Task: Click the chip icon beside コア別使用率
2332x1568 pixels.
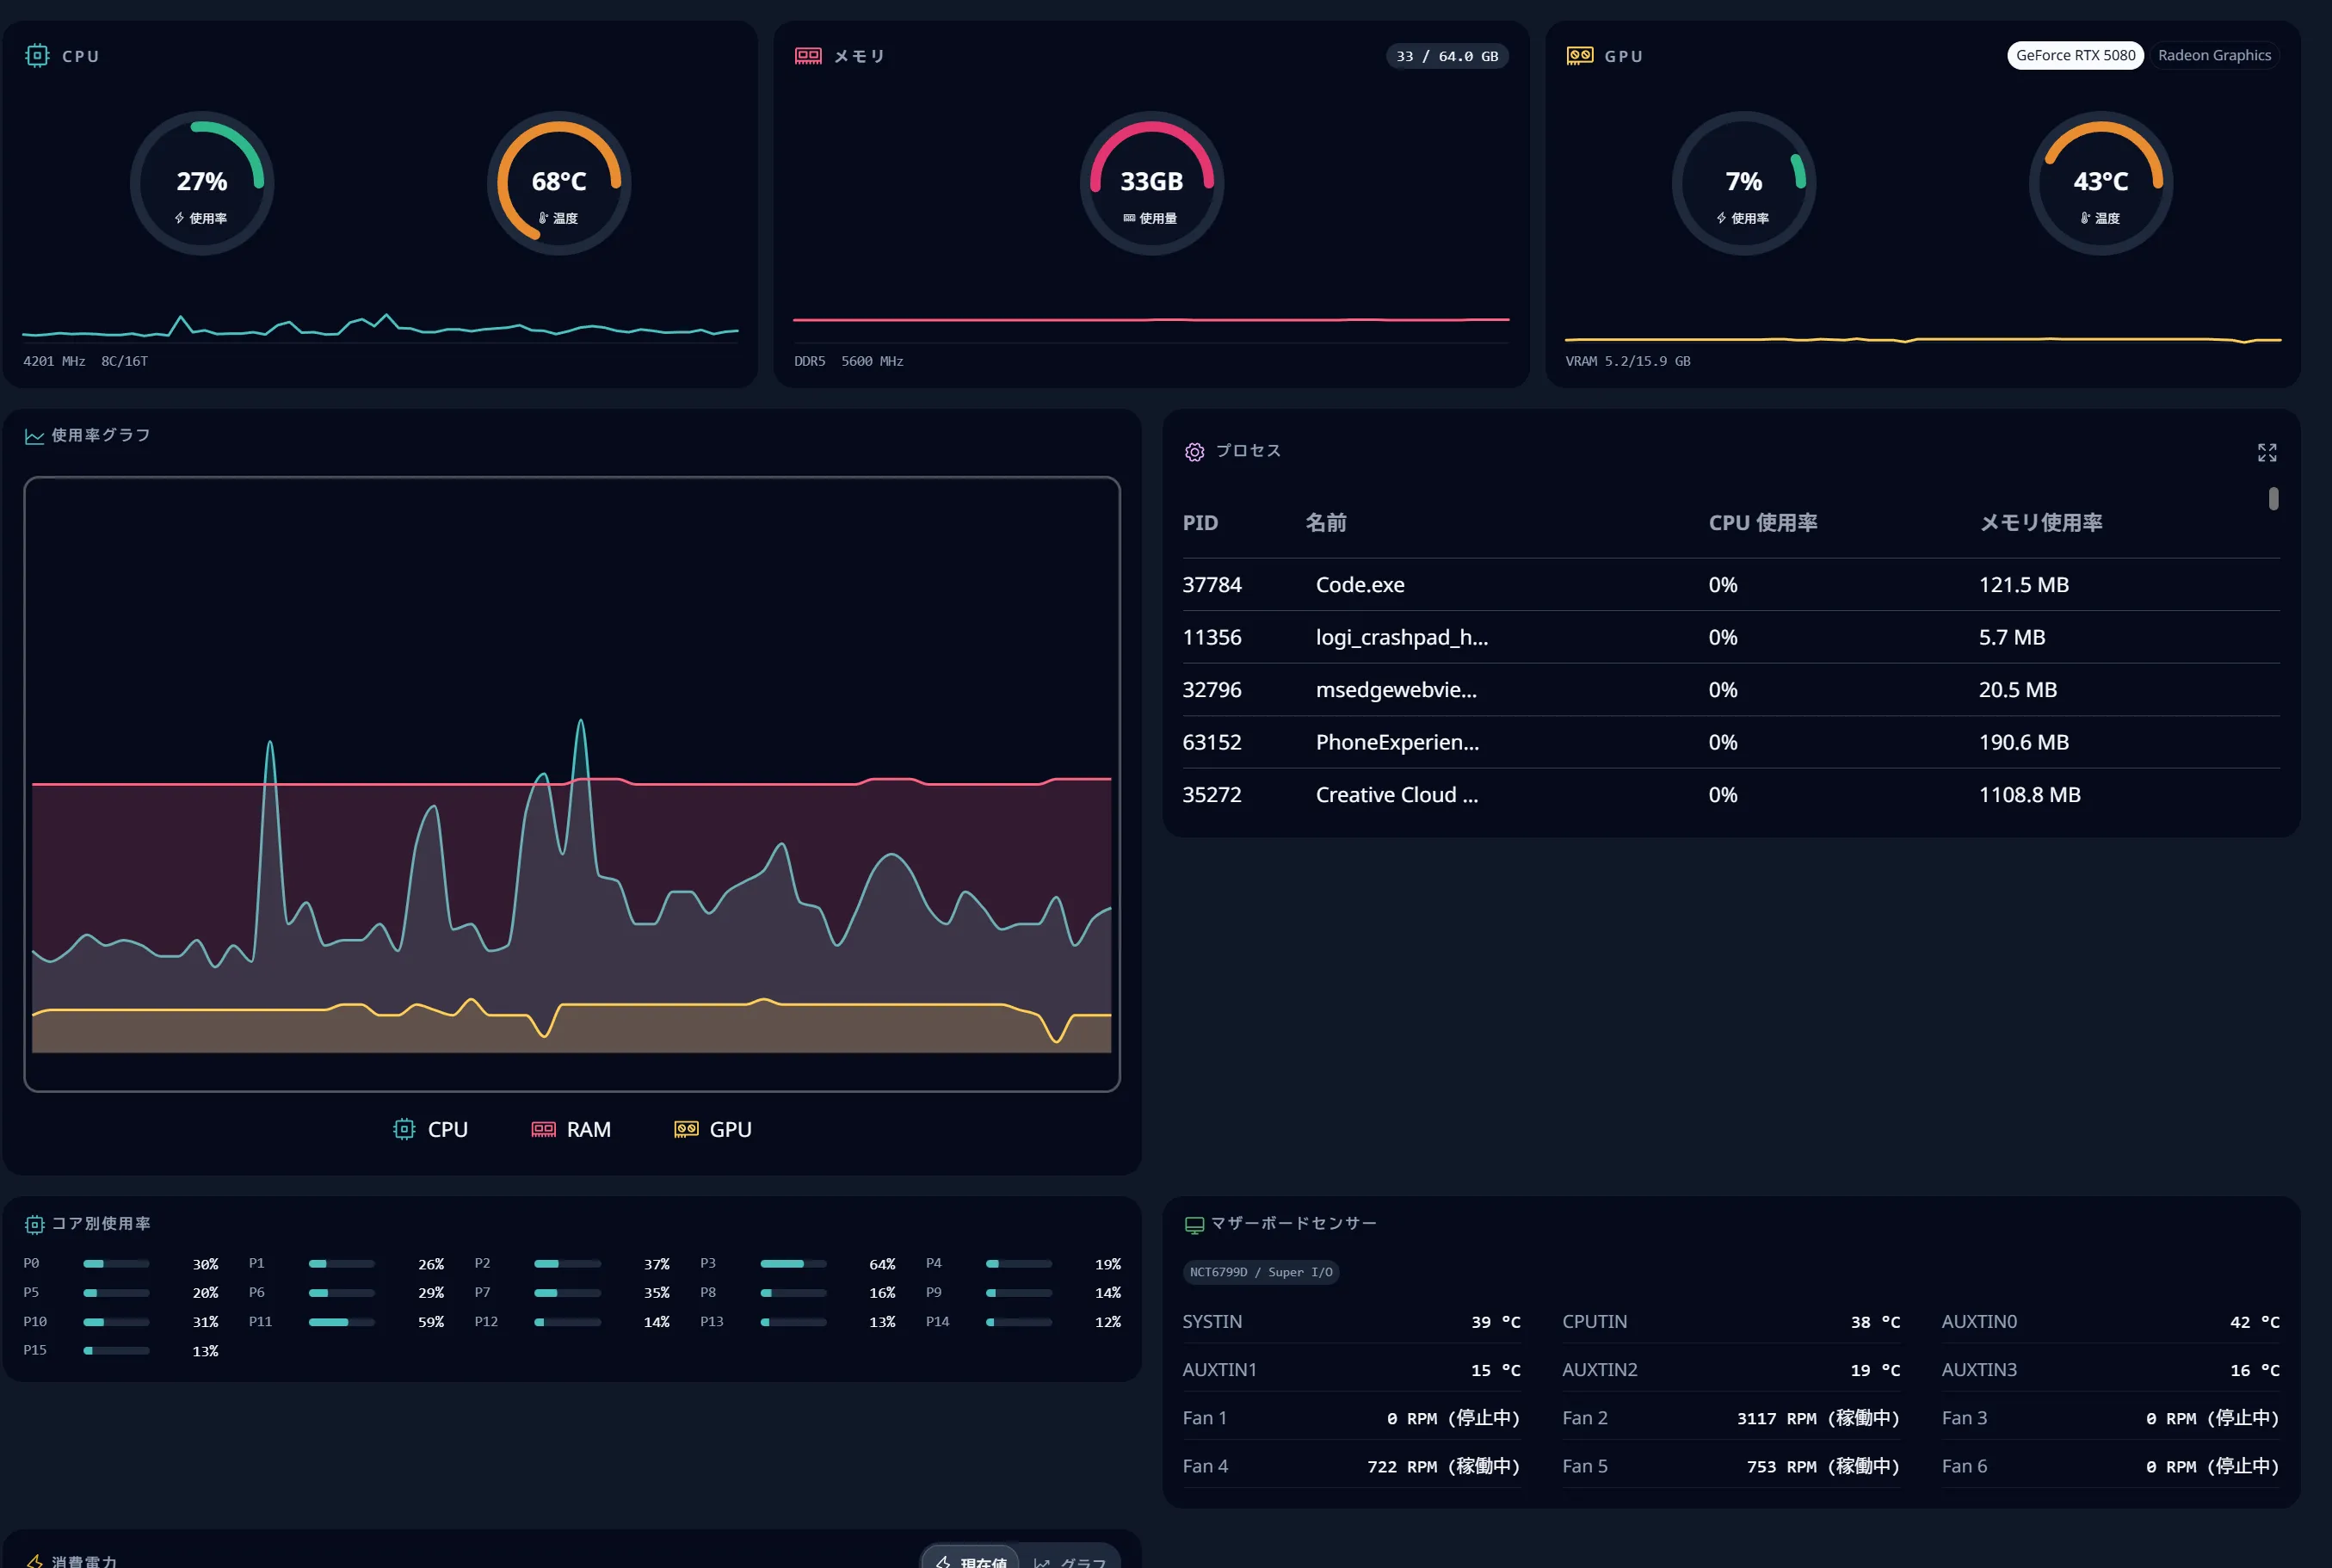Action: click(34, 1224)
